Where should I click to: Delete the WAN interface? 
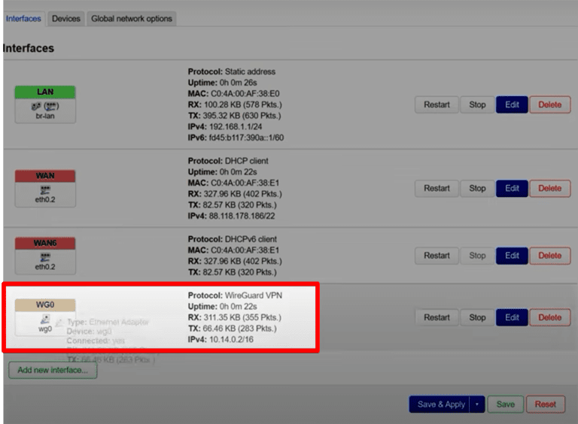click(550, 189)
